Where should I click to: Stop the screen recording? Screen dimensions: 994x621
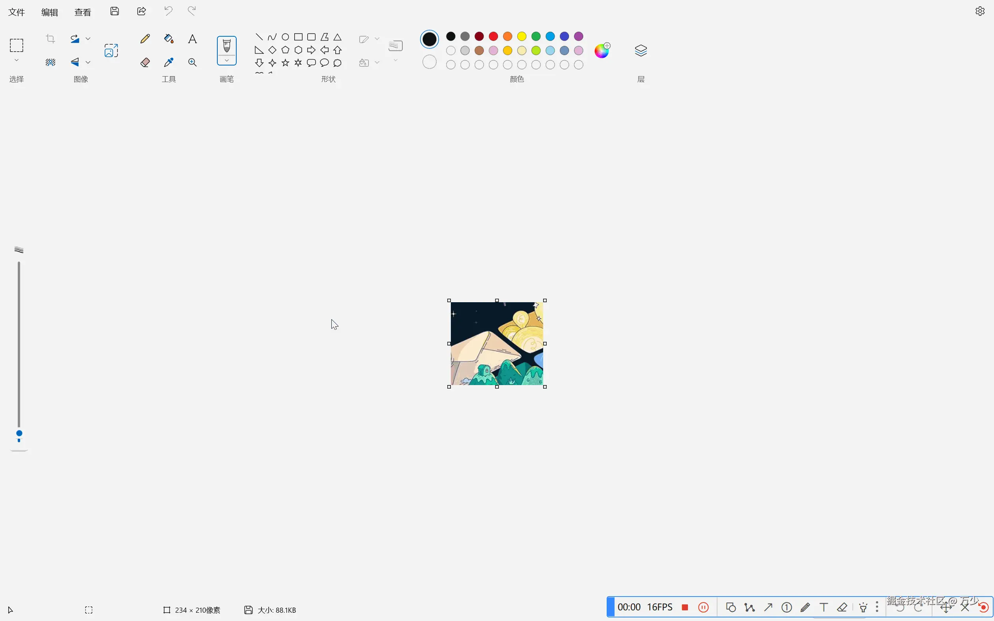click(x=684, y=607)
